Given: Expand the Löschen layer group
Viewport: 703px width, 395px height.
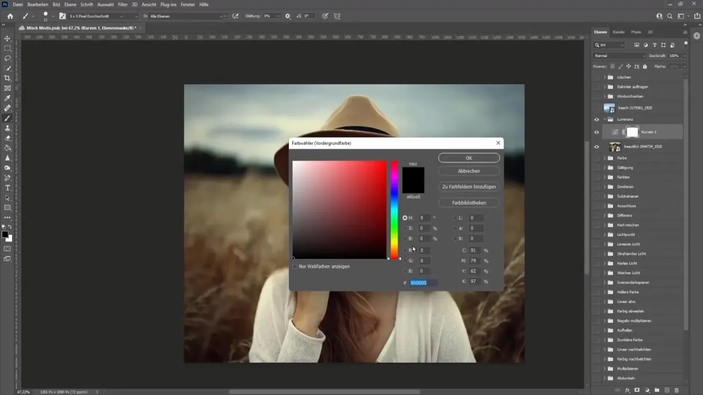Looking at the screenshot, I should point(604,77).
